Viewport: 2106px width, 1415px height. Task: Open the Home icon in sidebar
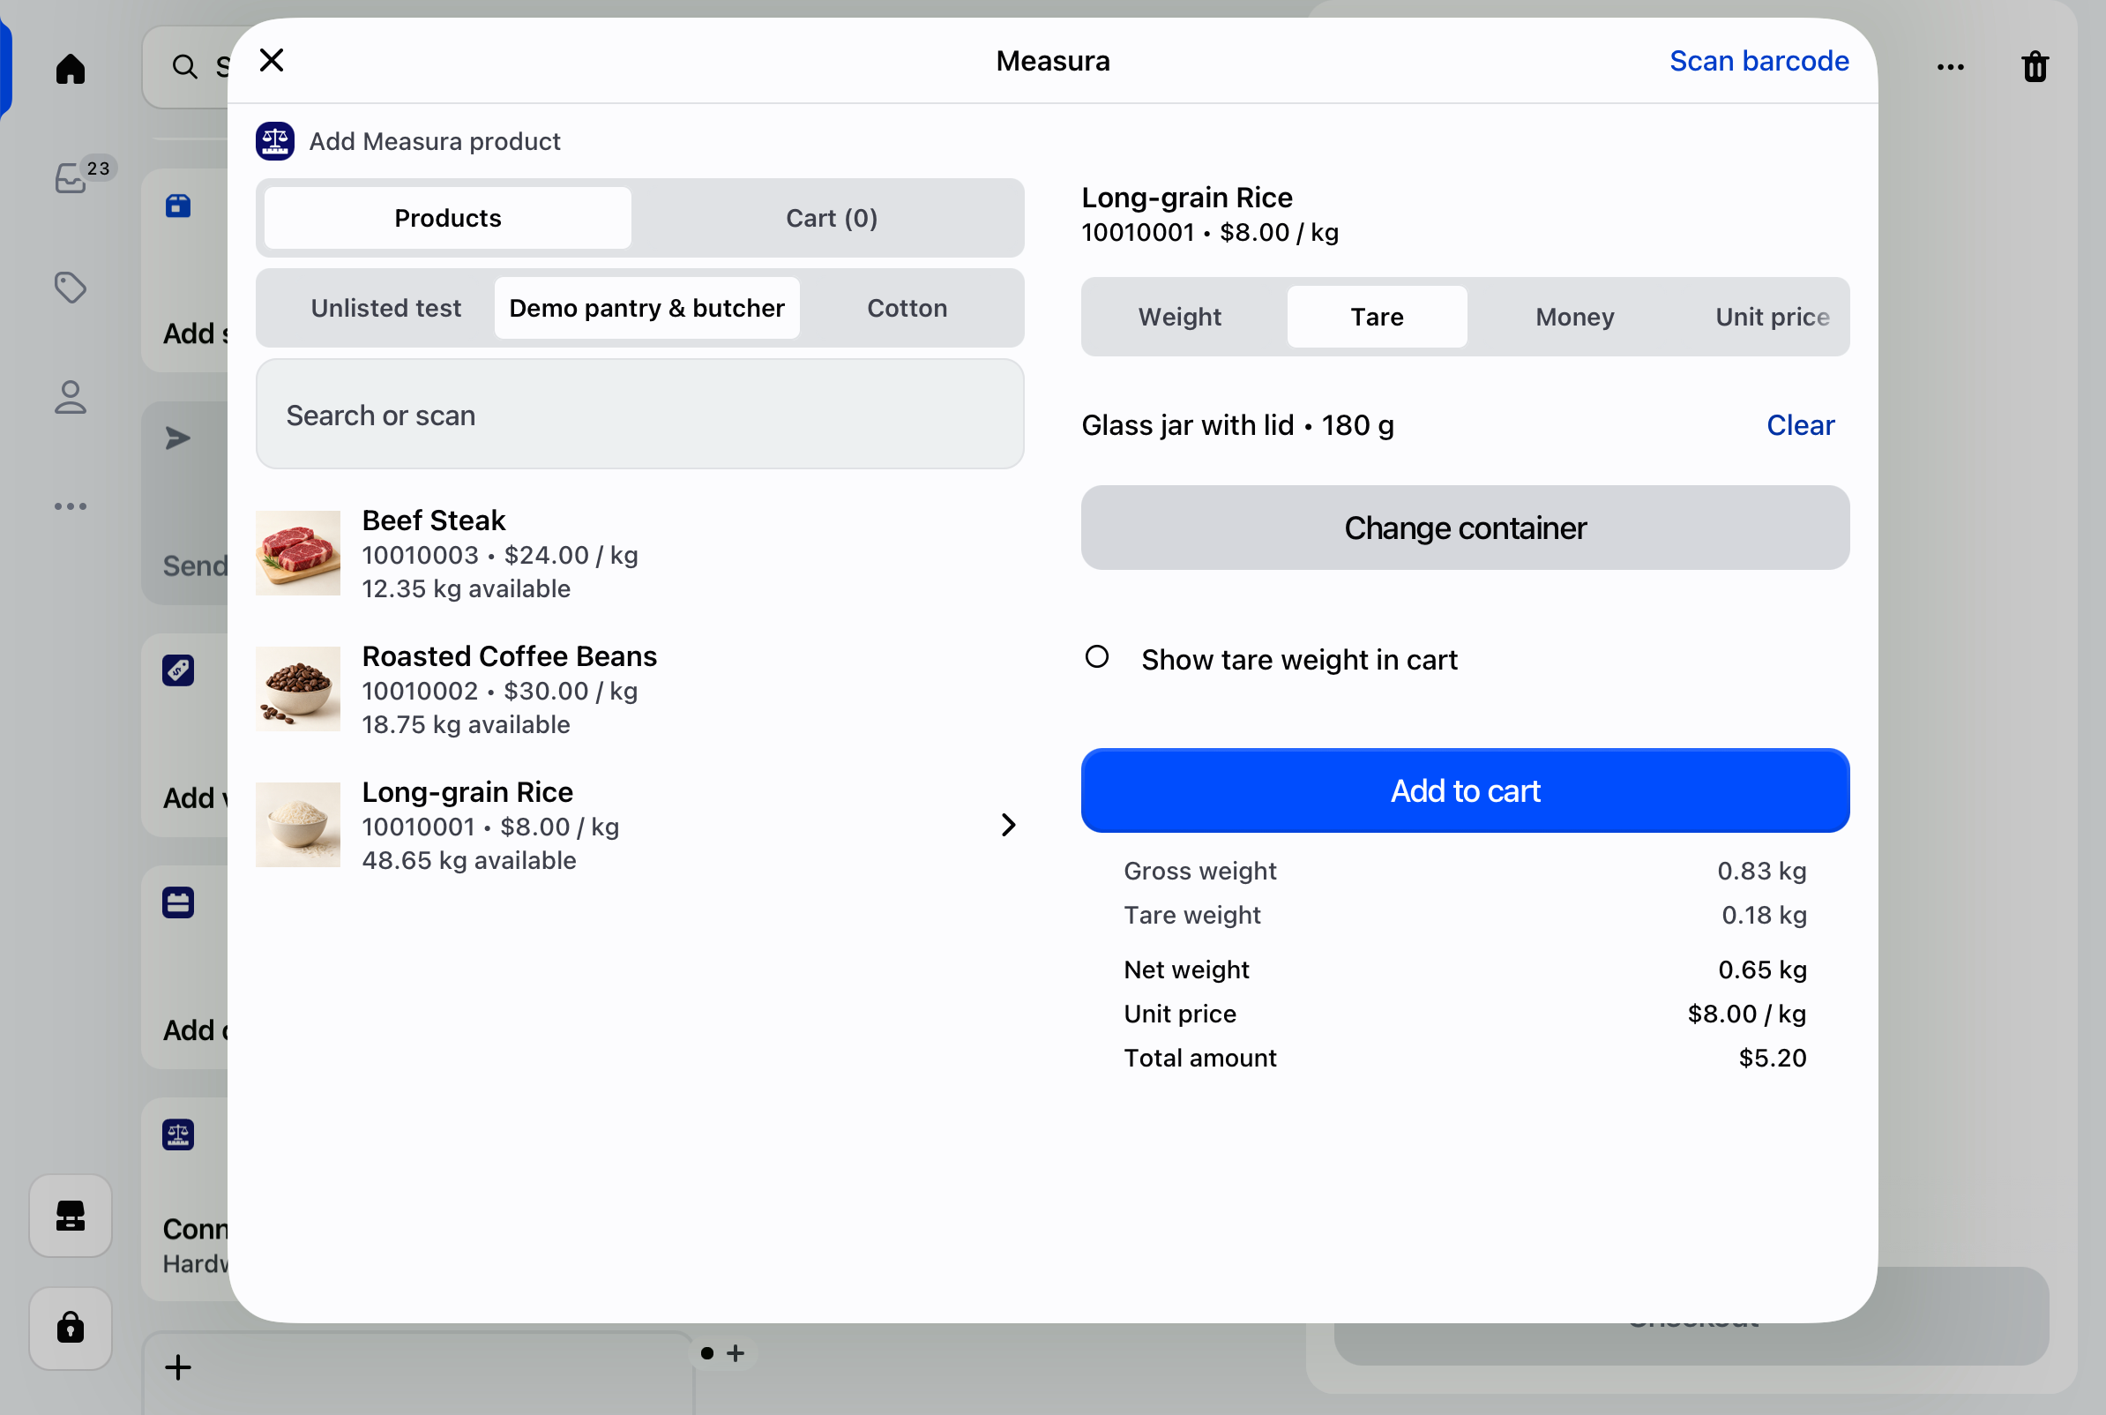(71, 68)
